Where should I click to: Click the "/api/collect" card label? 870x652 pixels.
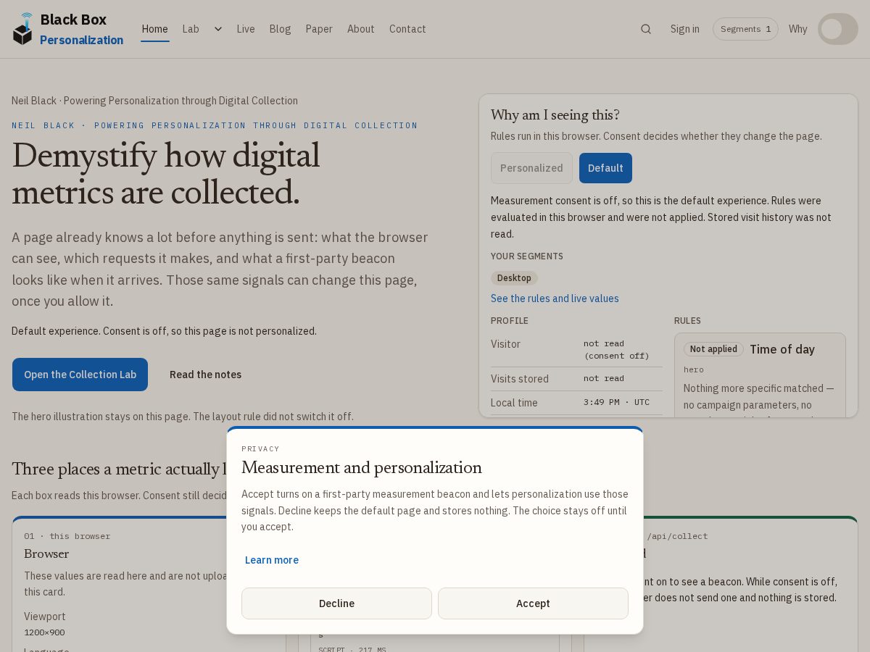[x=677, y=536]
